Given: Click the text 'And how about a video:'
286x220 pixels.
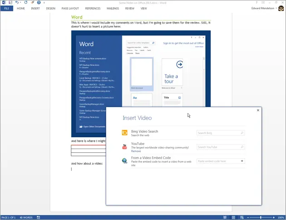Looking at the screenshot, I should tap(87, 164).
